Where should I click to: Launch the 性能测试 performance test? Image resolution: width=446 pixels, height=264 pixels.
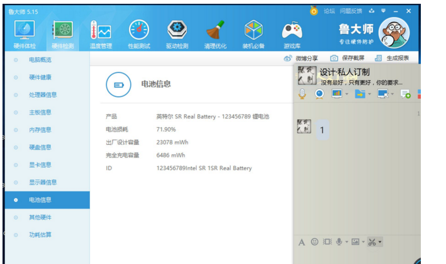pyautogui.click(x=138, y=33)
